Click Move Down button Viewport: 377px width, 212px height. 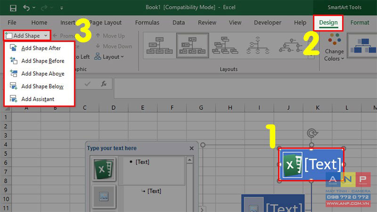[x=114, y=46]
